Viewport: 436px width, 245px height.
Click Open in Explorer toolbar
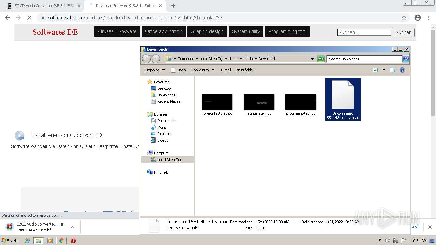[x=178, y=70]
